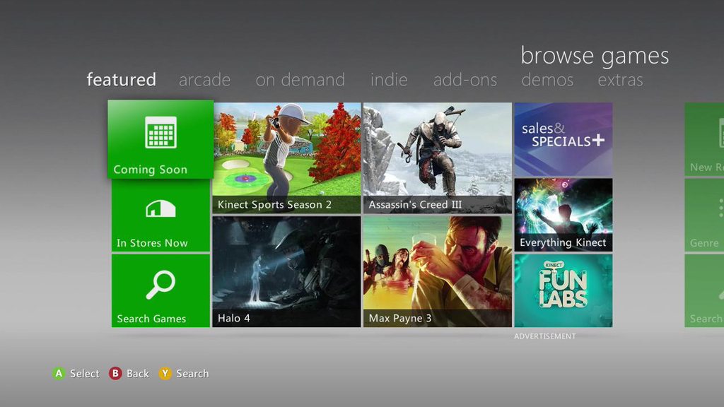The width and height of the screenshot is (724, 407).
Task: Select the Assassin's Creed III tile
Action: coord(437,158)
